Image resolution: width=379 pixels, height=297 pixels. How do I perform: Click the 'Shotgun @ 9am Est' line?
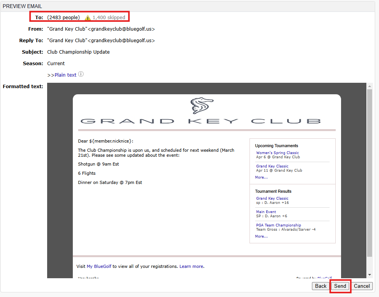tap(98, 164)
